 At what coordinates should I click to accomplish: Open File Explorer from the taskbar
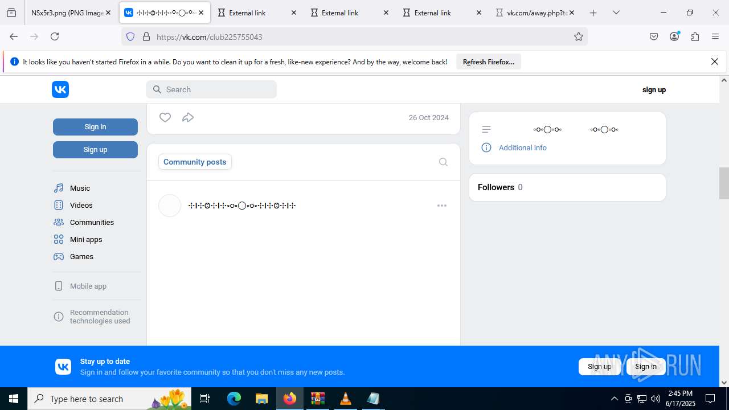[x=261, y=399]
